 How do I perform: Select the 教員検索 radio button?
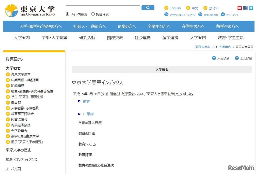tap(93, 14)
